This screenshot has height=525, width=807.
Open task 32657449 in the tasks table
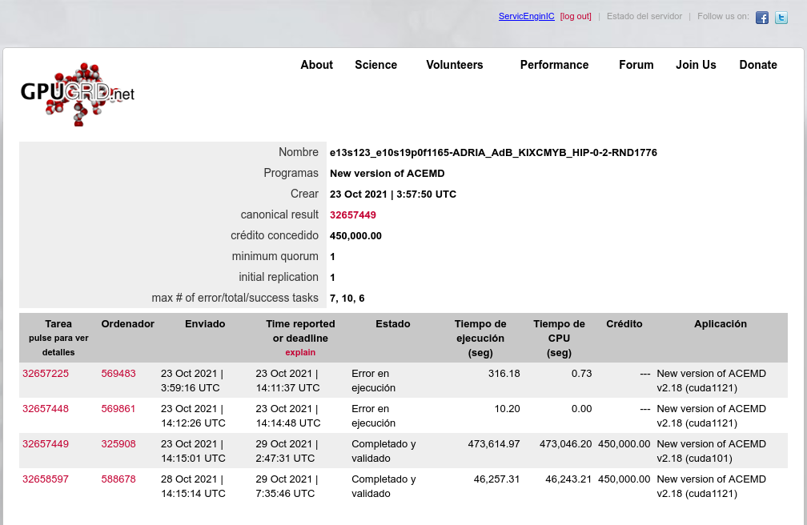[x=46, y=443]
